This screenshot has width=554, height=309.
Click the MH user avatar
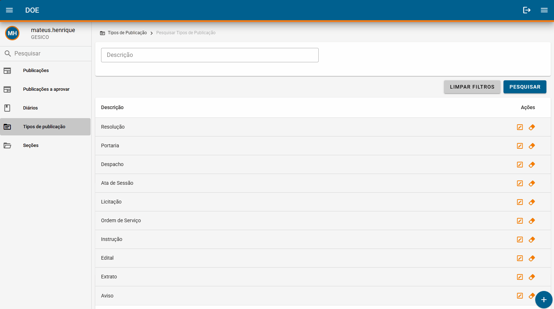pyautogui.click(x=12, y=33)
